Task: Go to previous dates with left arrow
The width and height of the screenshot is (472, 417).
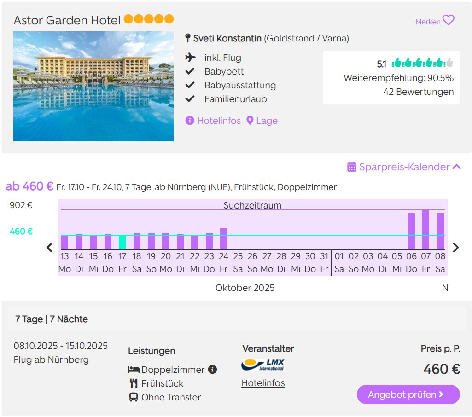Action: point(50,248)
